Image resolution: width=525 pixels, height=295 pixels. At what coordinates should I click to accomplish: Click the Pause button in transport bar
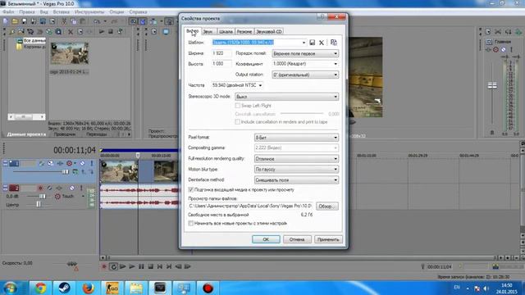click(141, 266)
